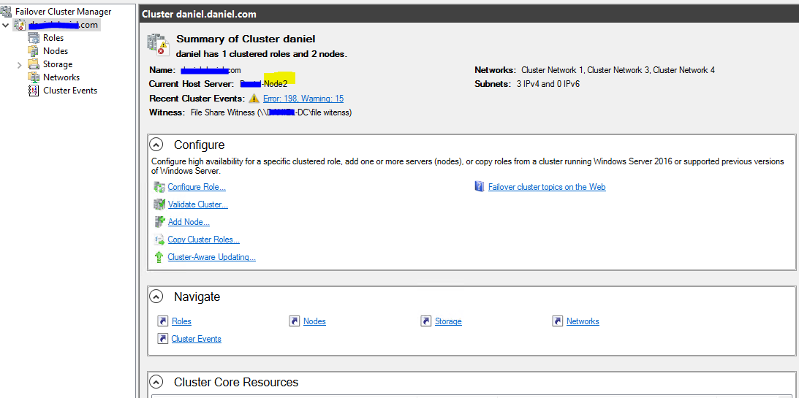
Task: Click the Copy Cluster Roles icon
Action: pyautogui.click(x=159, y=240)
